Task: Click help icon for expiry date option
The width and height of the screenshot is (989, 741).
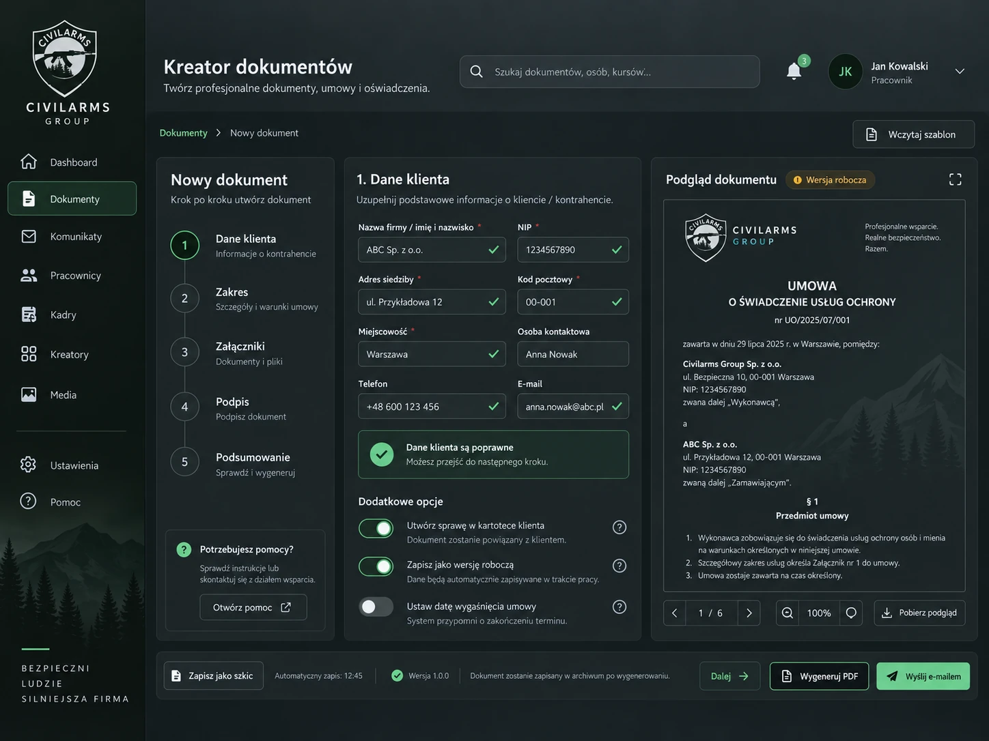Action: coord(619,607)
